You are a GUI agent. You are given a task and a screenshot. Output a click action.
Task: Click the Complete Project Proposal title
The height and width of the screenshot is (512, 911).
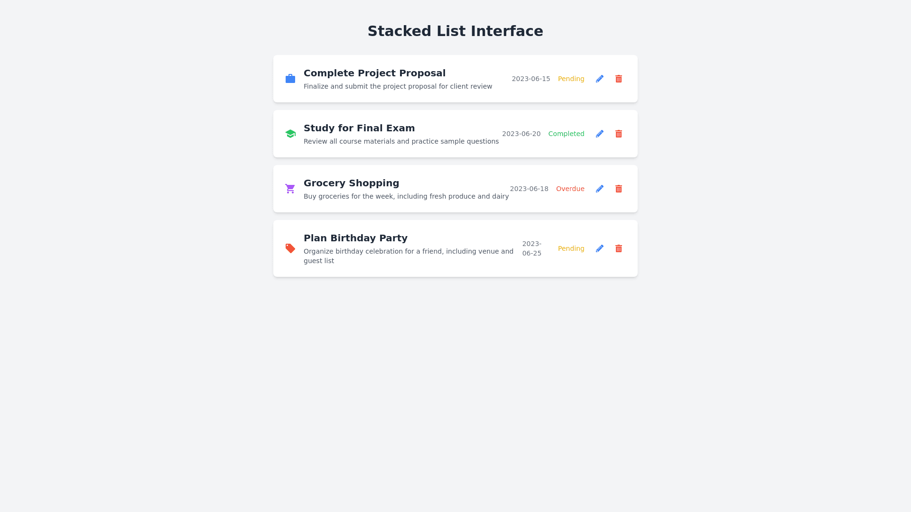point(374,73)
